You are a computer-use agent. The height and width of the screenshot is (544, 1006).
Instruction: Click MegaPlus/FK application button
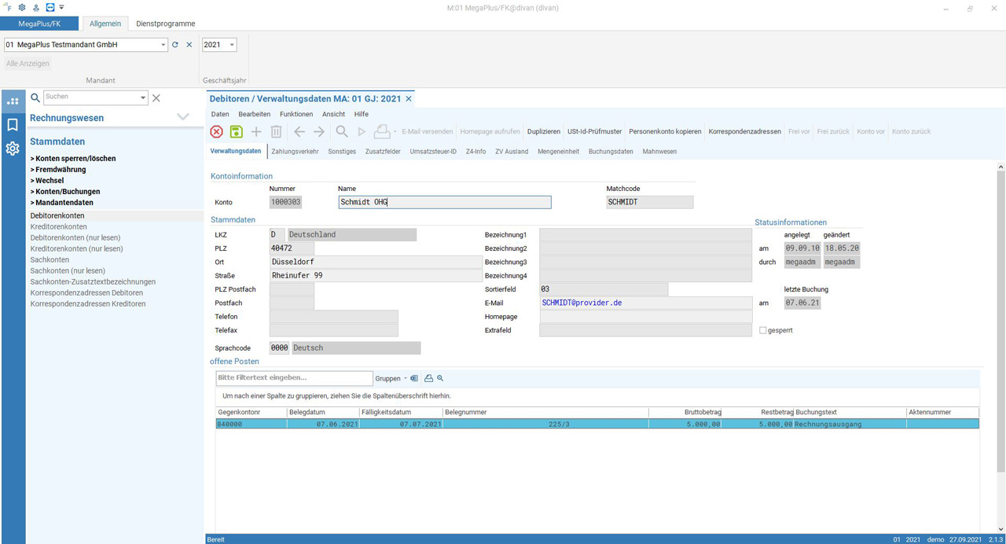[39, 24]
